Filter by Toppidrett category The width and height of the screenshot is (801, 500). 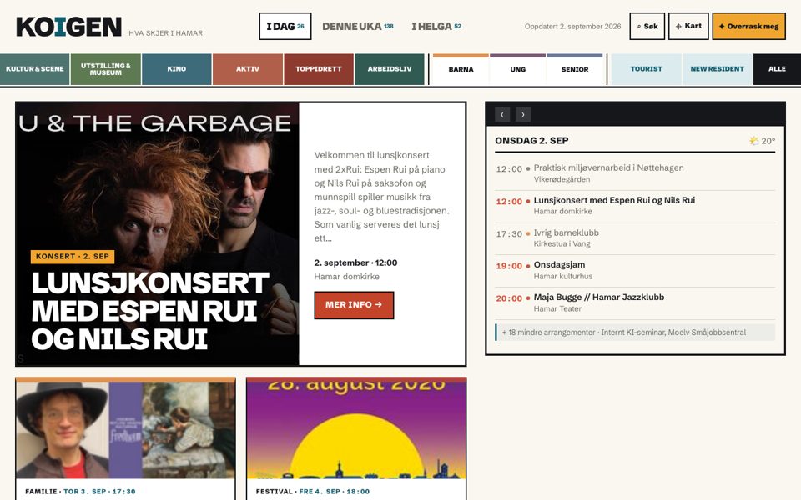(x=318, y=69)
